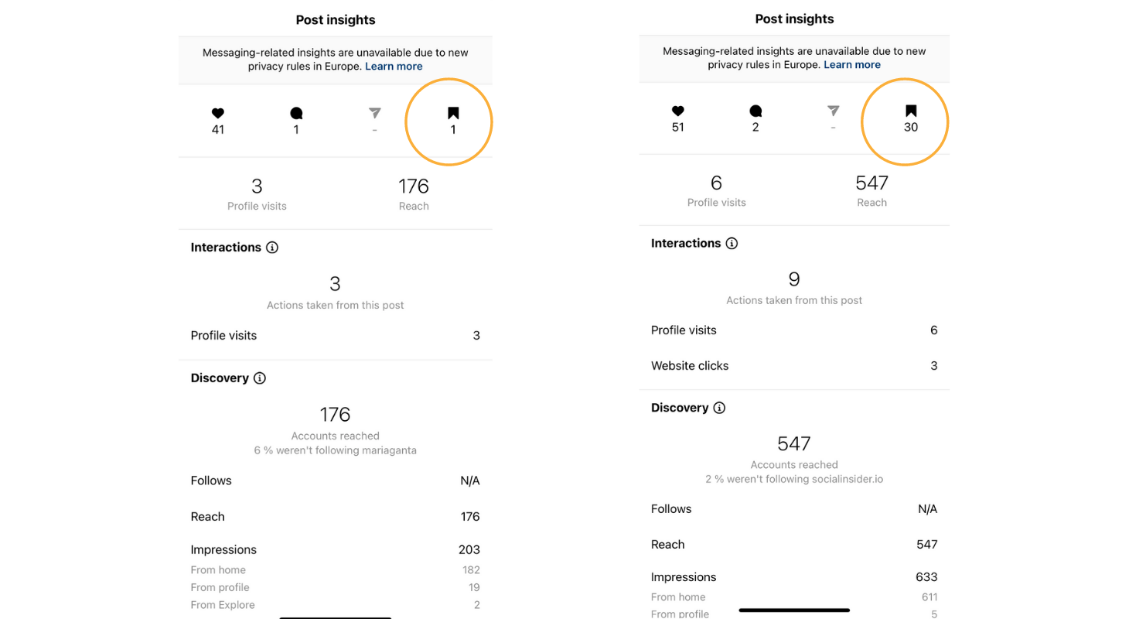Tap the bookmark saves icon showing 1
This screenshot has height=619, width=1129.
(453, 114)
